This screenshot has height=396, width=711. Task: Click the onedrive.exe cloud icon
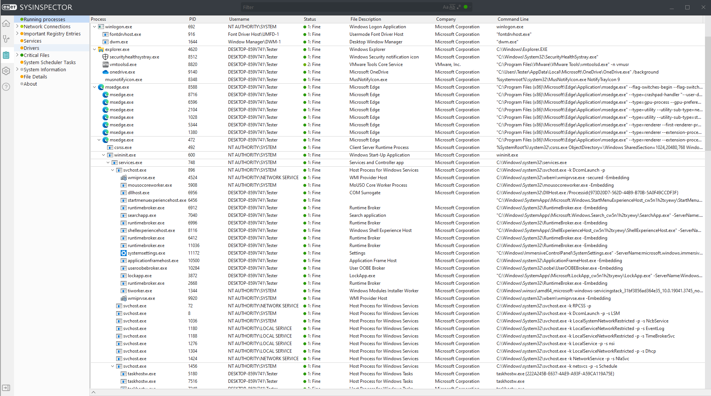point(106,72)
